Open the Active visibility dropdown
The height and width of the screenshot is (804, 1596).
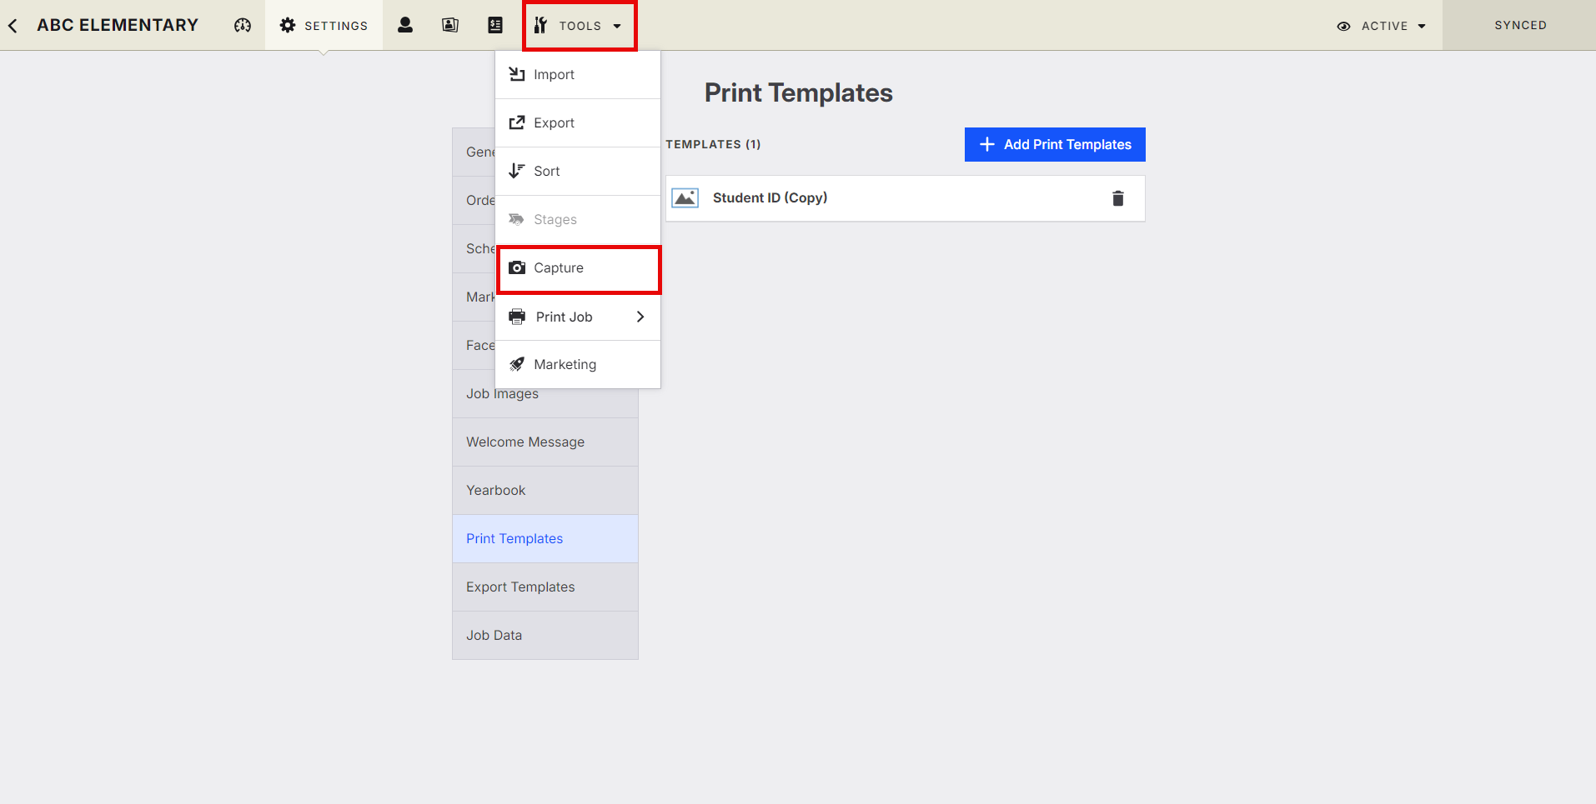click(x=1382, y=26)
